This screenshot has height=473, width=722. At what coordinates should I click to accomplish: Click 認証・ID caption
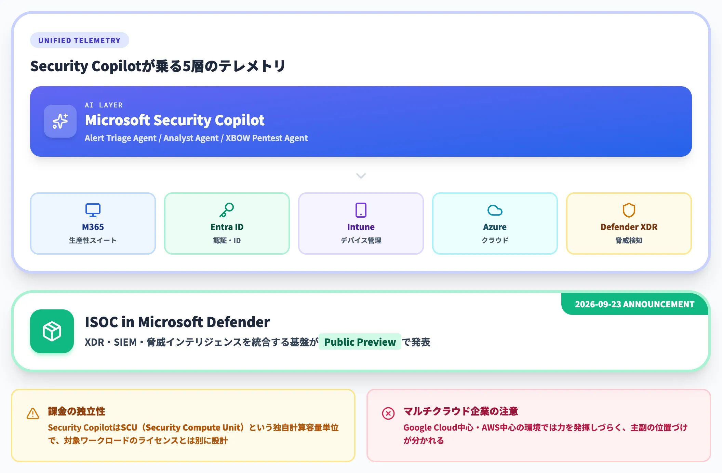[x=227, y=241]
